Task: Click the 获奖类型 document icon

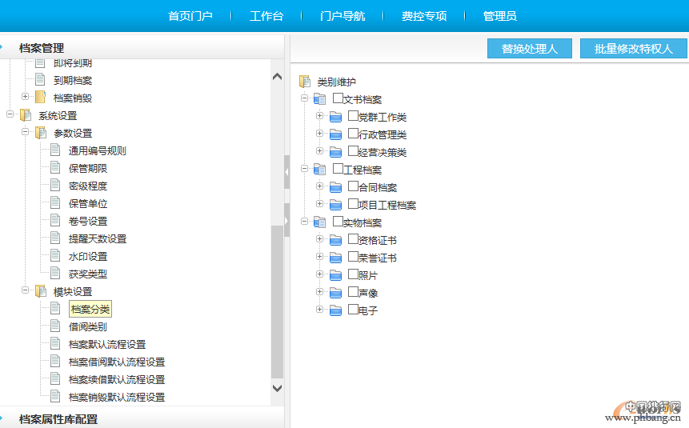Action: (x=55, y=274)
